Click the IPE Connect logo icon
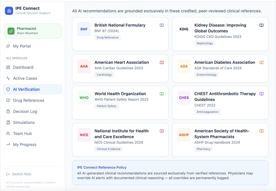The width and height of the screenshot is (276, 191). point(9,11)
